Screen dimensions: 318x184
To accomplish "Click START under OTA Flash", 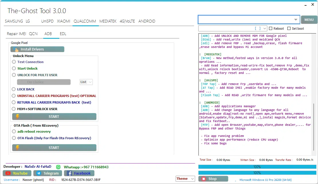I will [x=54, y=148].
